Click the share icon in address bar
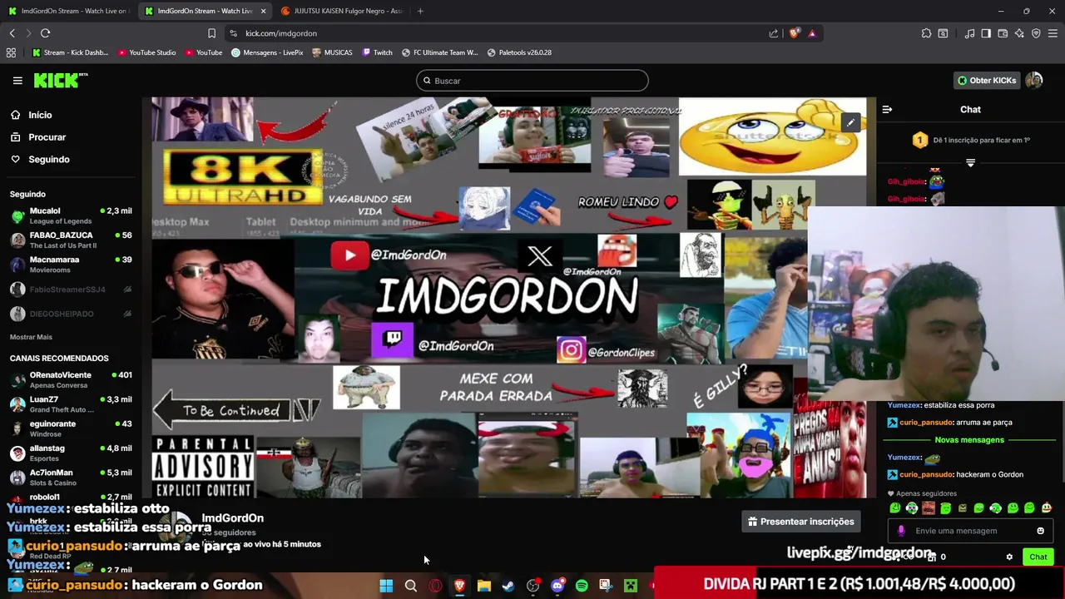Viewport: 1065px width, 599px height. (x=774, y=33)
